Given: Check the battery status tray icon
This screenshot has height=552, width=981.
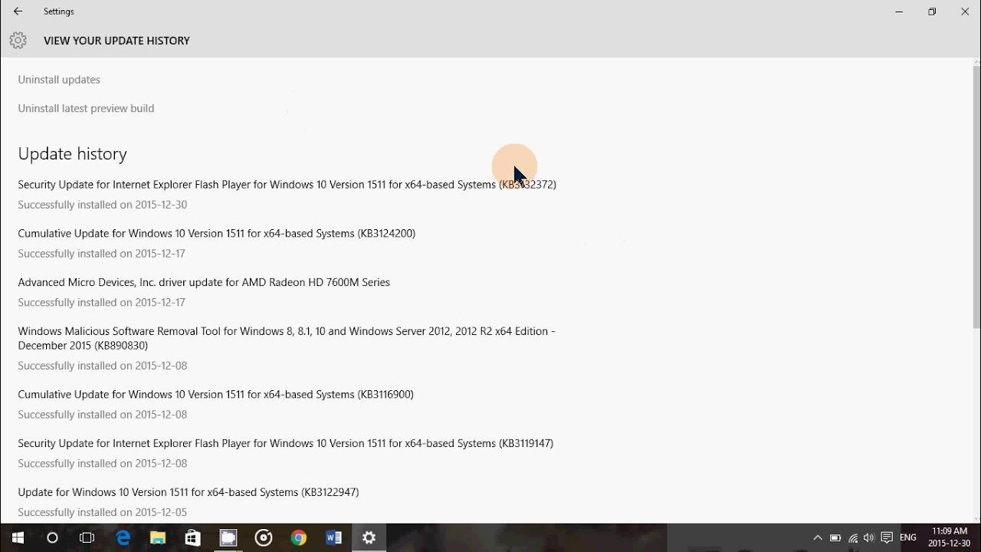Looking at the screenshot, I should point(835,538).
